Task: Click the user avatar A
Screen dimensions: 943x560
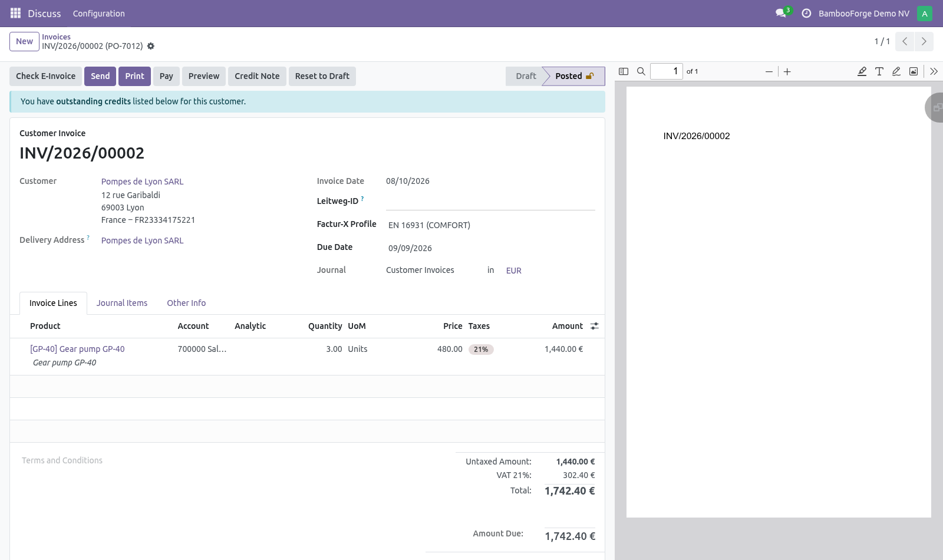Action: coord(925,14)
